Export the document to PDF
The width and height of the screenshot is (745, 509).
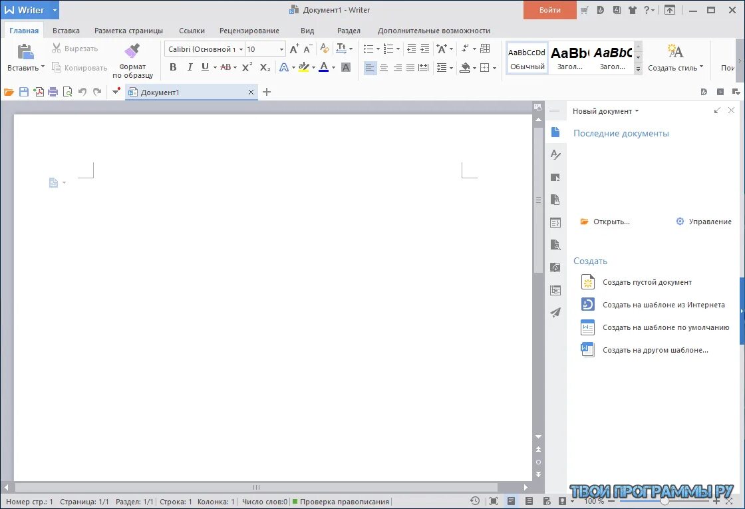(39, 92)
